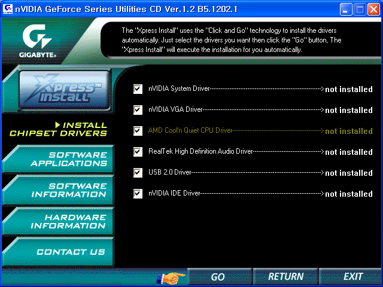Toggle the USB 2.0 Driver checkbox
The width and height of the screenshot is (383, 287).
pos(138,173)
